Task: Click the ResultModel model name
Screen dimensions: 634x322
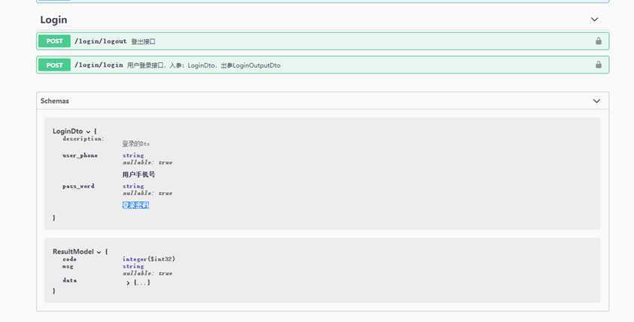Action: click(73, 251)
